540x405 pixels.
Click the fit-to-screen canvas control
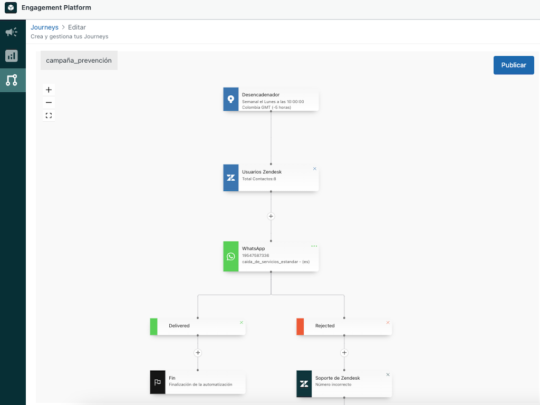tap(49, 115)
